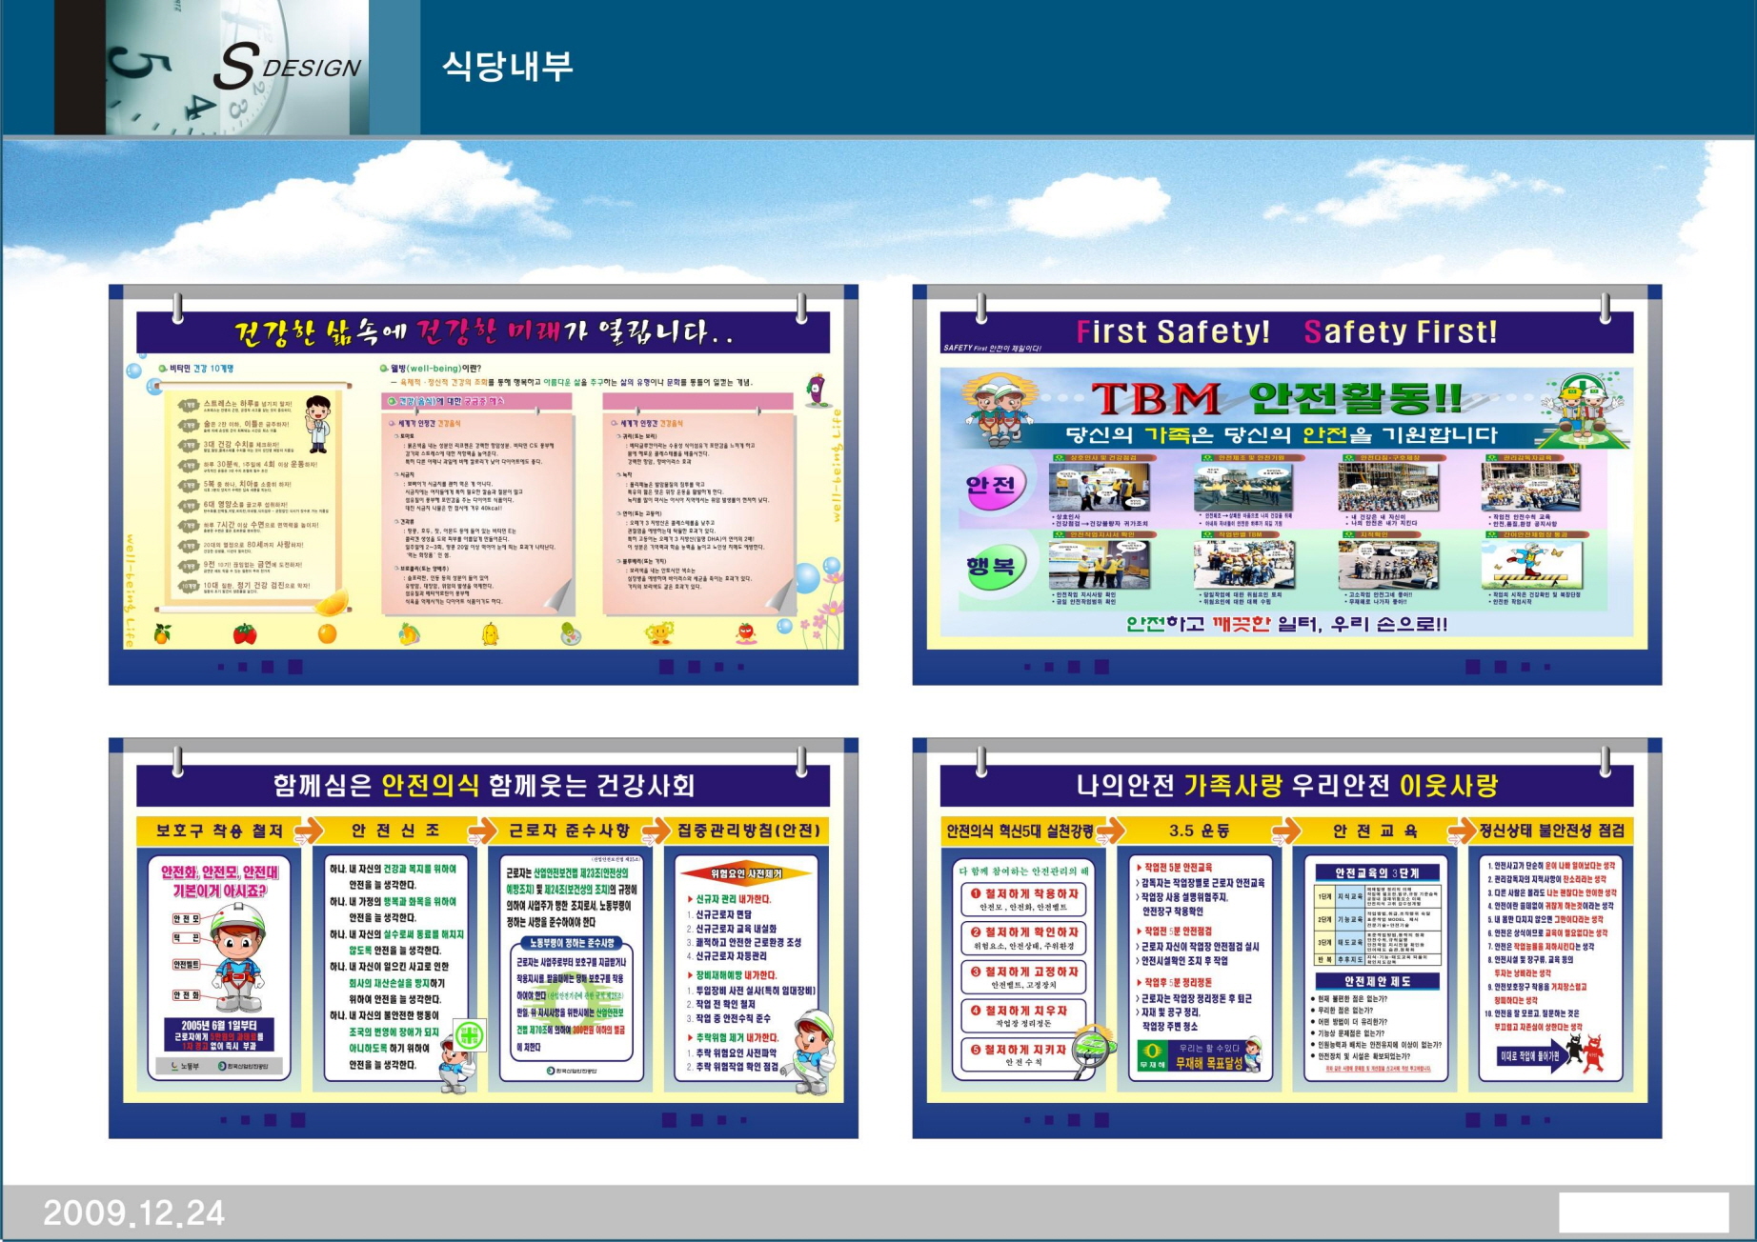Select the 안전교육 header tab
The image size is (1757, 1242).
click(x=1374, y=831)
